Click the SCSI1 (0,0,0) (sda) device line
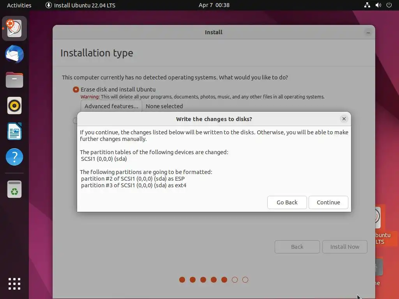The width and height of the screenshot is (399, 299). coord(104,159)
